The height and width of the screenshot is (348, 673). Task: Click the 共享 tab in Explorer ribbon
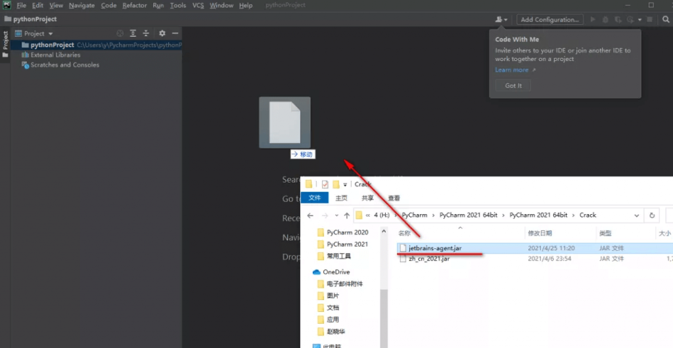[x=367, y=198]
